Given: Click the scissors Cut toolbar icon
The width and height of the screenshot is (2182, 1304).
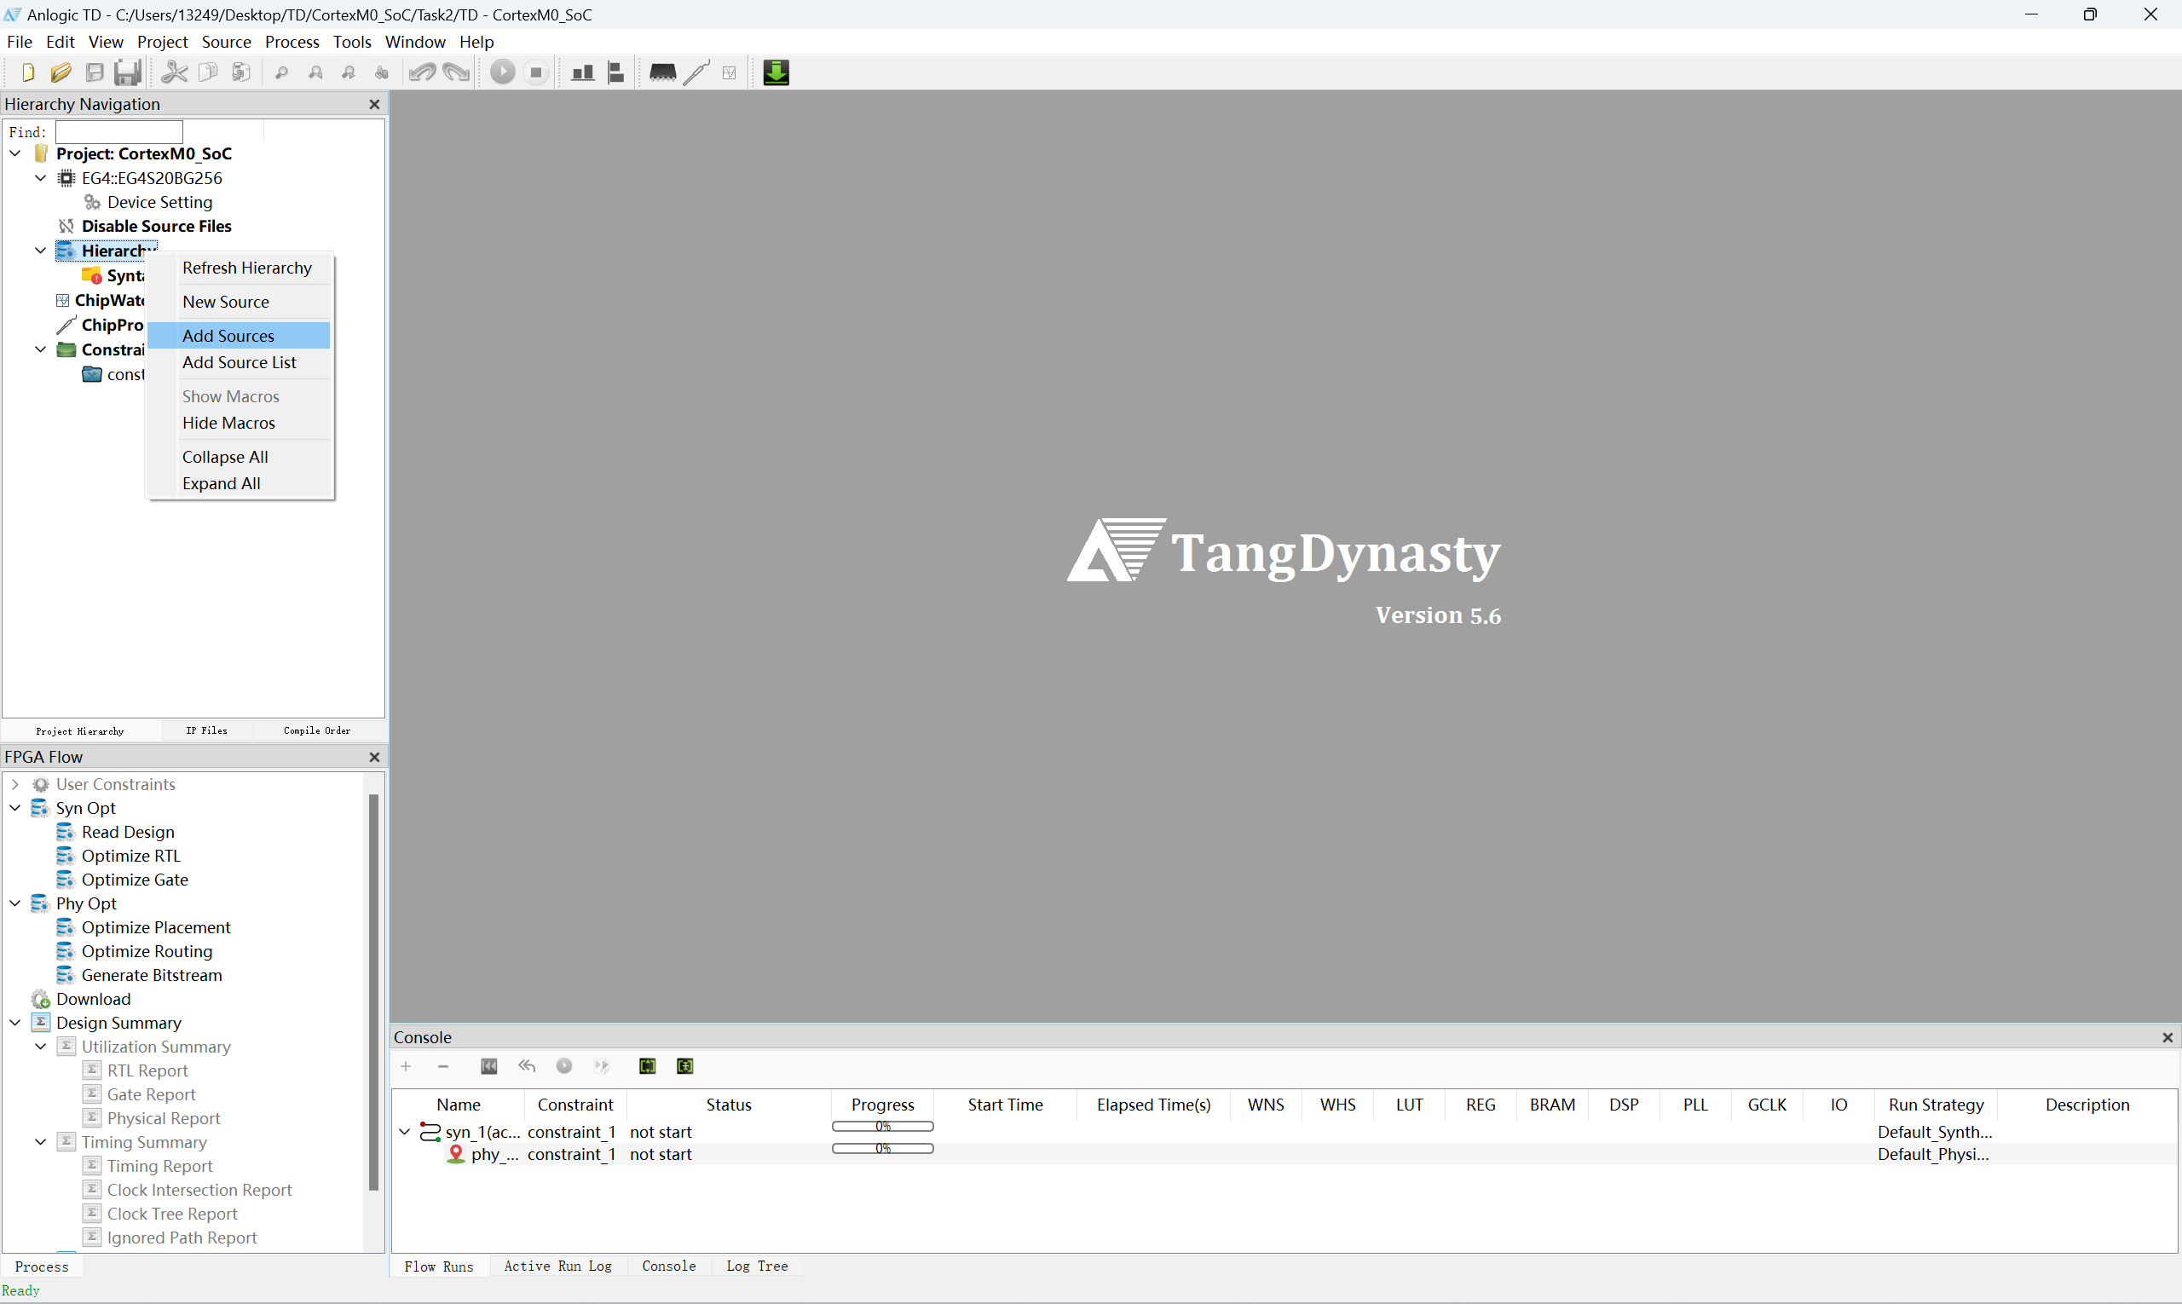Looking at the screenshot, I should (x=174, y=72).
